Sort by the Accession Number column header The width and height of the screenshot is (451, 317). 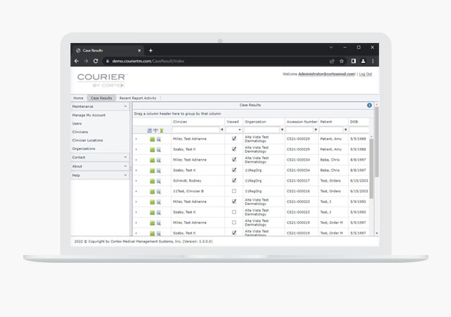(302, 122)
